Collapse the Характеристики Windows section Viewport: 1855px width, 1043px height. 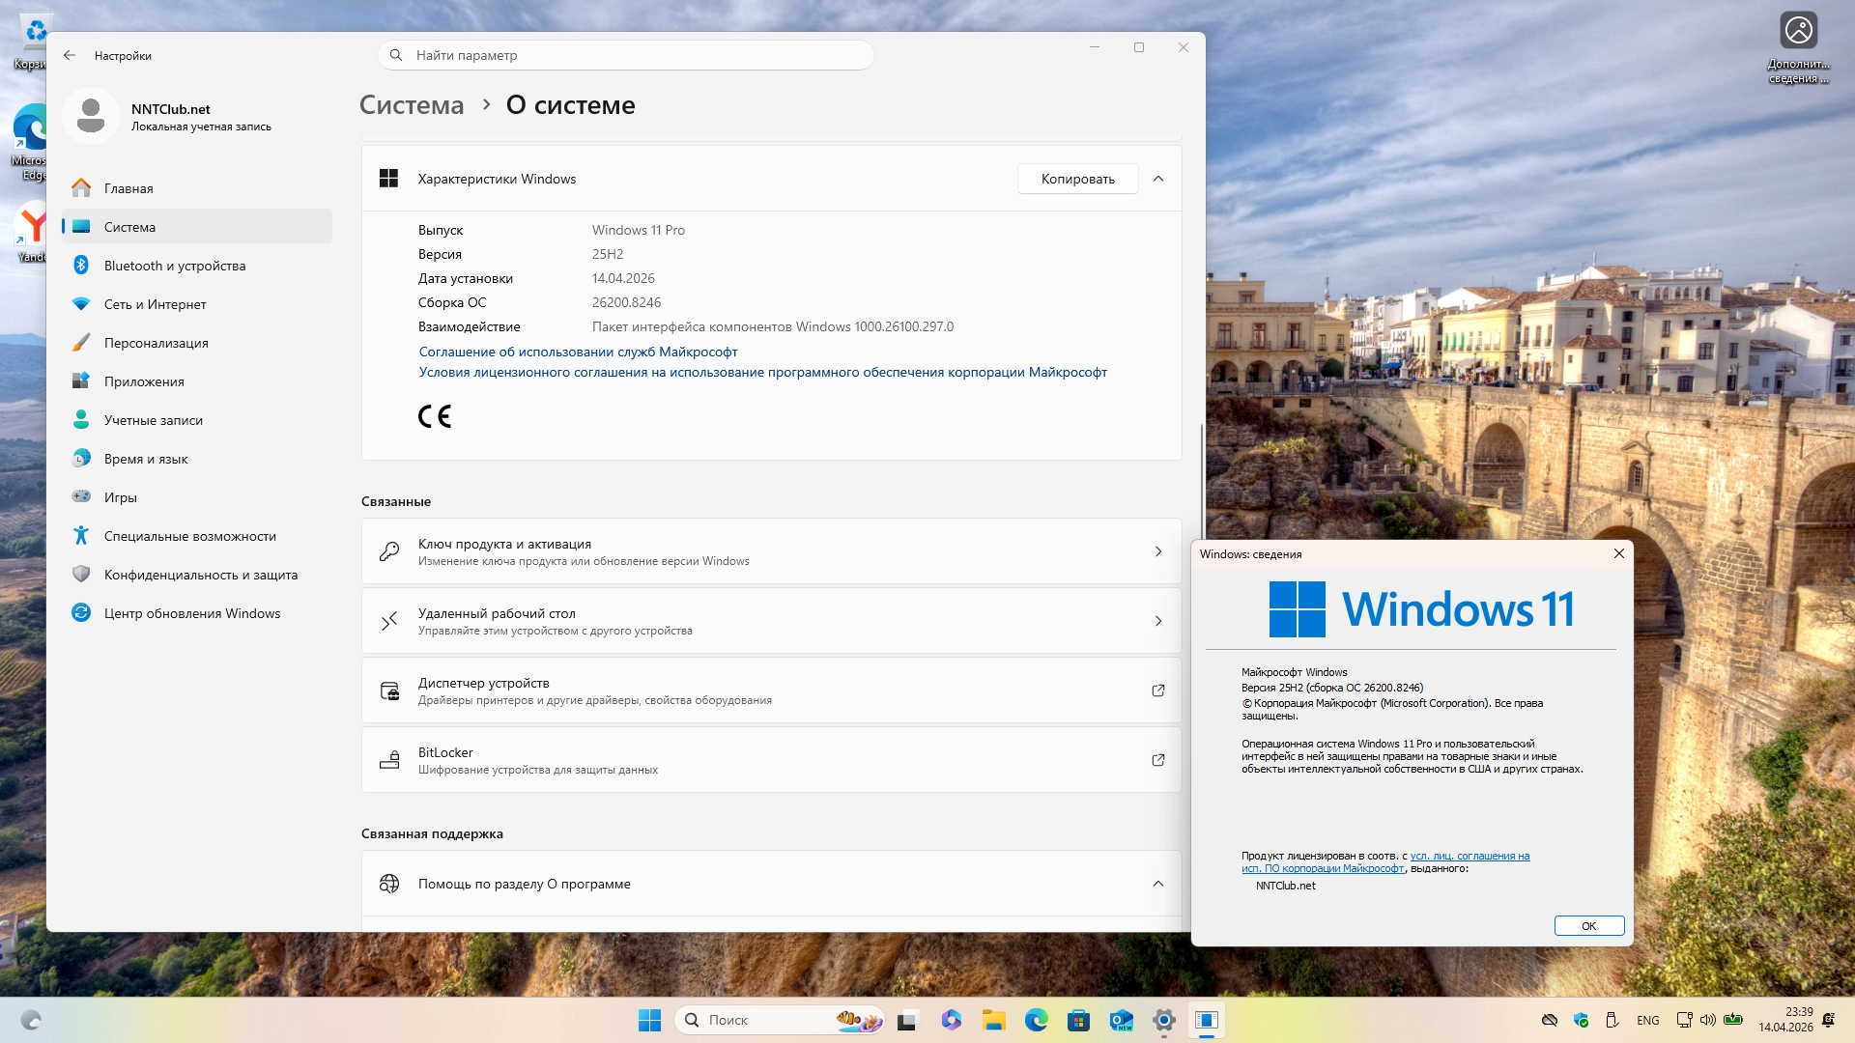click(1157, 179)
